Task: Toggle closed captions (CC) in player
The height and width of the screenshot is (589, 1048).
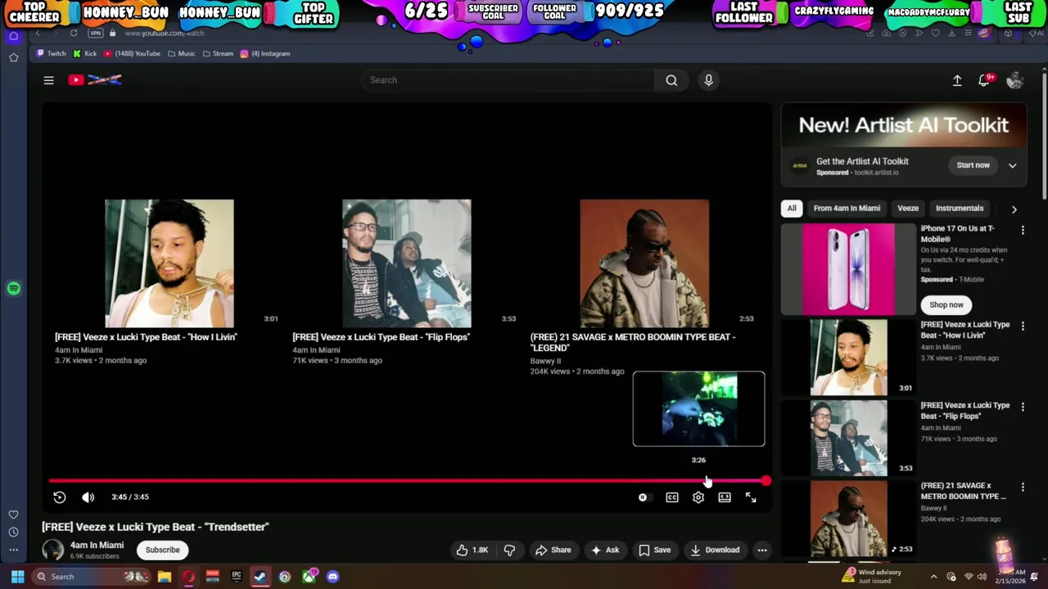Action: click(672, 497)
